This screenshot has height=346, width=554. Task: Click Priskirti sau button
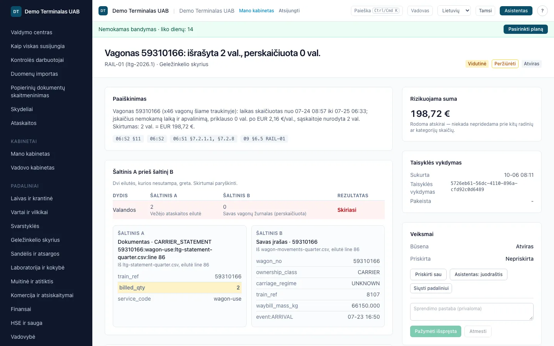point(428,274)
